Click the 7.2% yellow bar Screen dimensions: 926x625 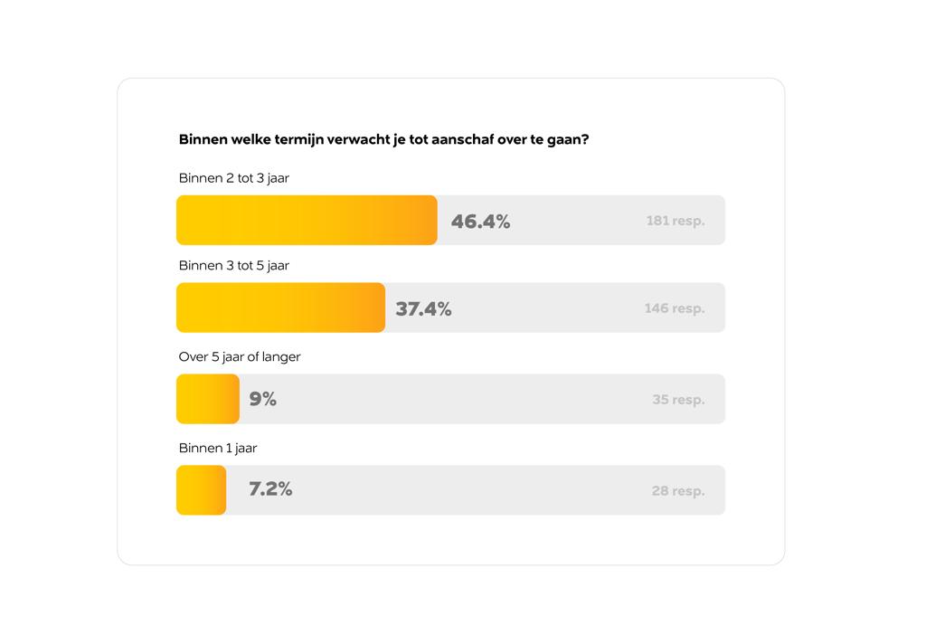[202, 490]
